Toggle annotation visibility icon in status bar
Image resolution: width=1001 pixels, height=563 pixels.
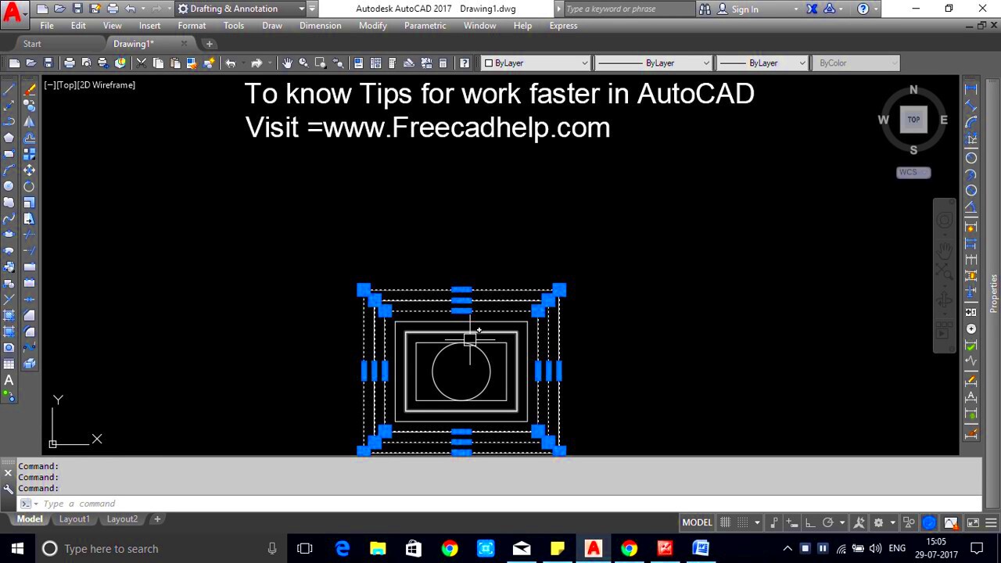pyautogui.click(x=859, y=522)
